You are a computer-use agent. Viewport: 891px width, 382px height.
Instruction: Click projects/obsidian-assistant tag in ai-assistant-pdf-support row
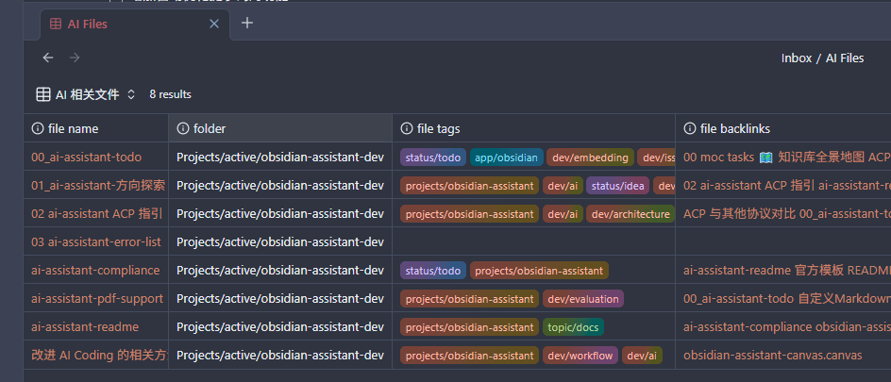tap(469, 300)
